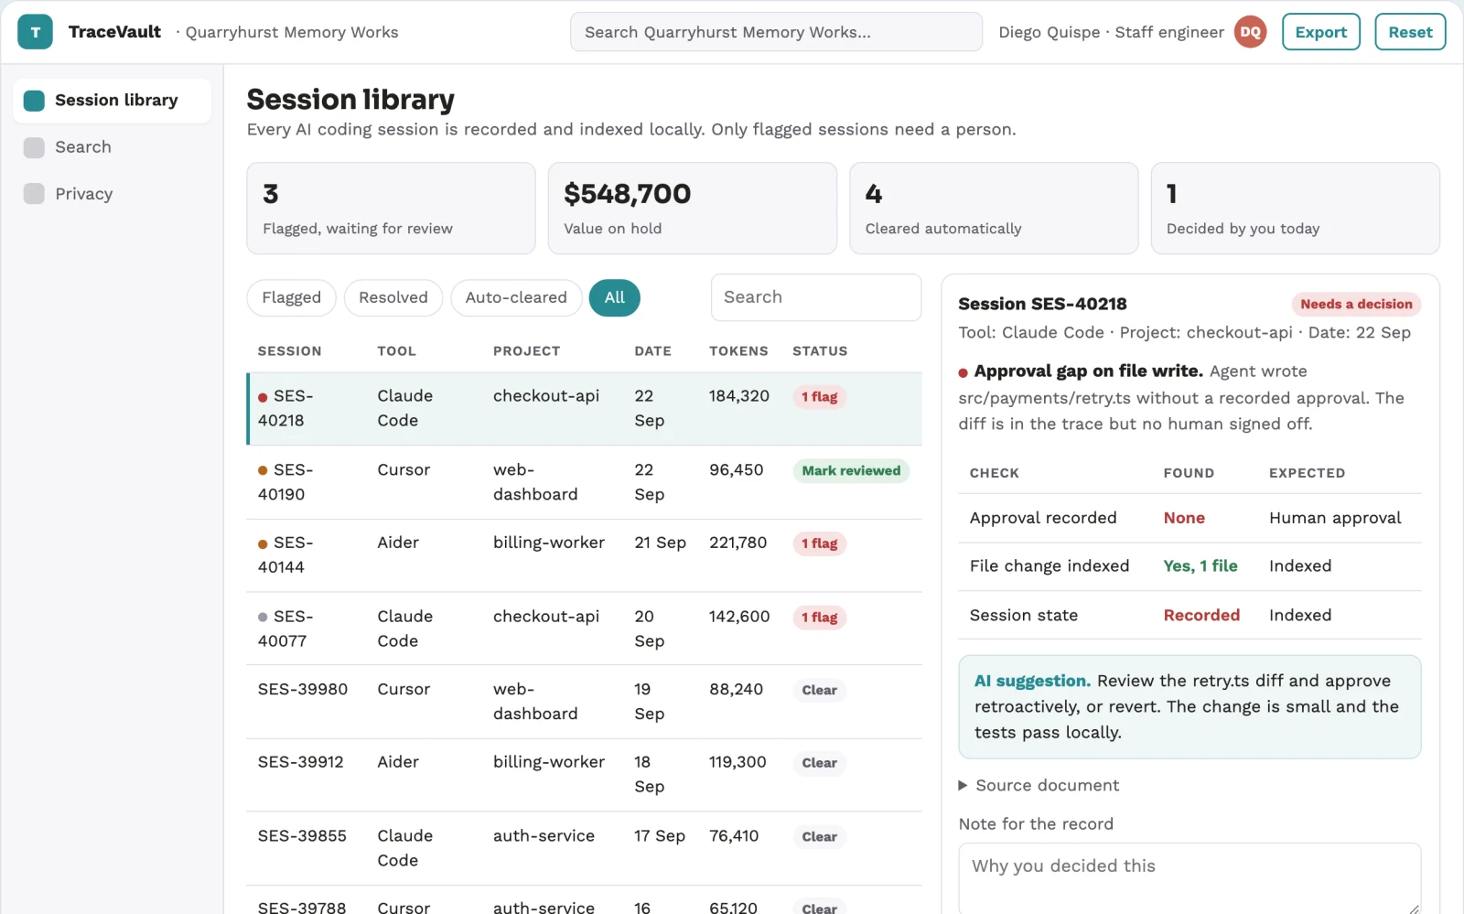
Task: Click the Flagged, waiting for review card
Action: click(391, 209)
